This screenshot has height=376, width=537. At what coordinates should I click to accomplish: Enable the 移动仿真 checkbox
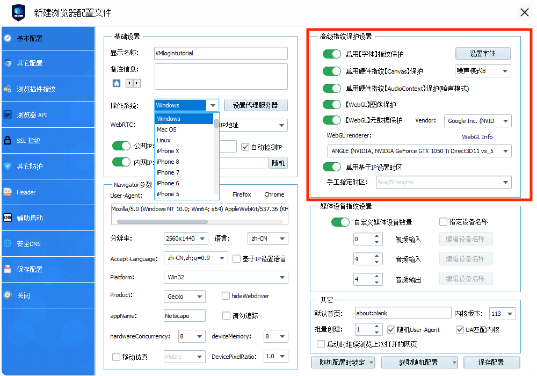(x=116, y=357)
